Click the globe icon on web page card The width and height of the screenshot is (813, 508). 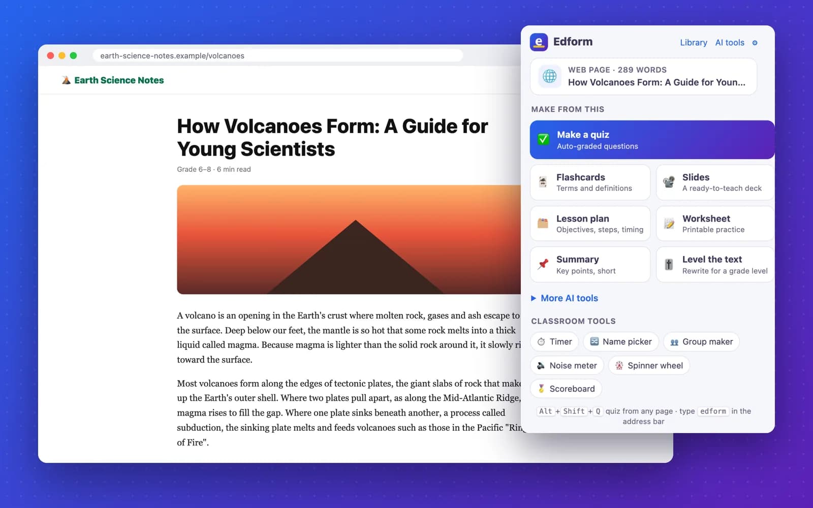[549, 76]
